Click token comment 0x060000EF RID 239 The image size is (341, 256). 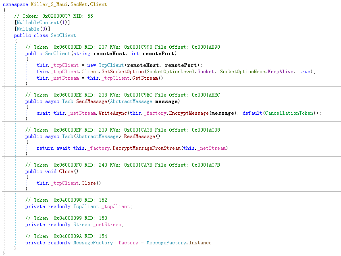(x=123, y=130)
